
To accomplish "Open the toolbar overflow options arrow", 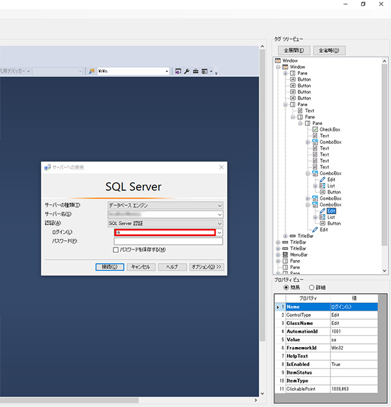I will (x=216, y=73).
